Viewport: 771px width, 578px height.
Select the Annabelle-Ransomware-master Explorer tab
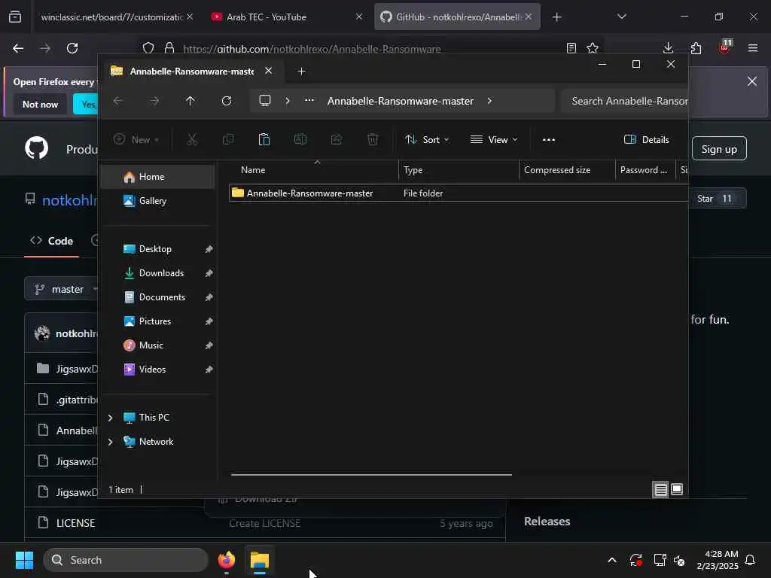pyautogui.click(x=192, y=71)
